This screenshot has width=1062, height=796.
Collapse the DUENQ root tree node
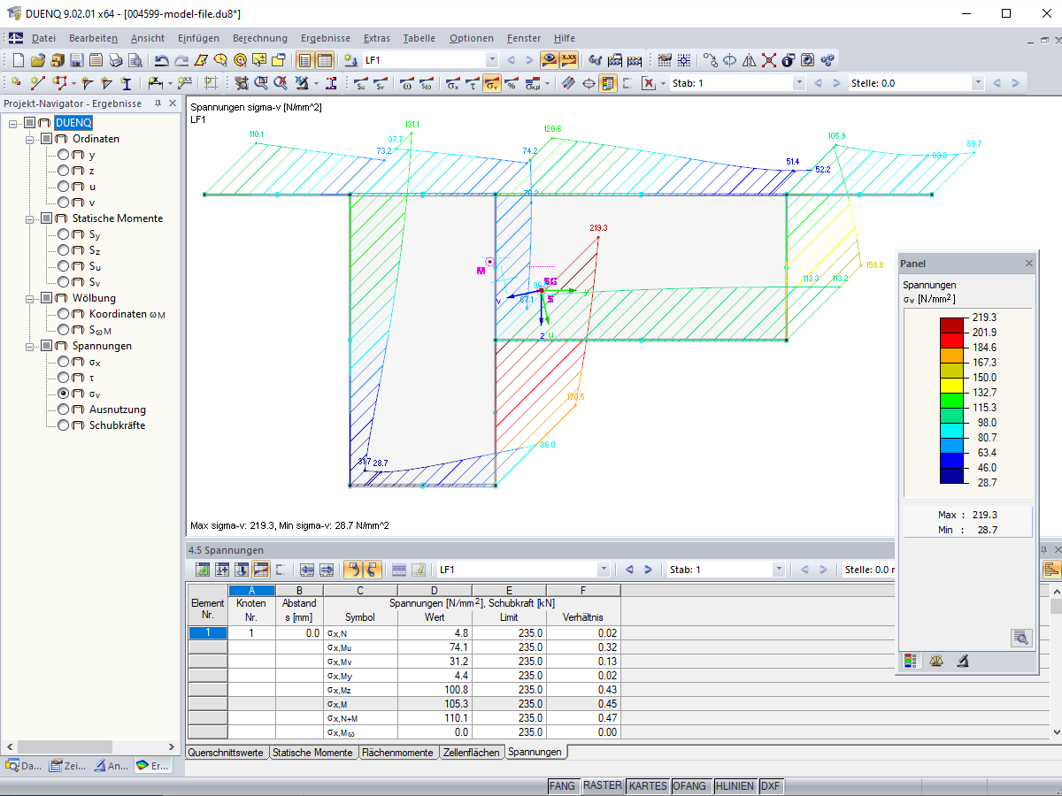14,123
